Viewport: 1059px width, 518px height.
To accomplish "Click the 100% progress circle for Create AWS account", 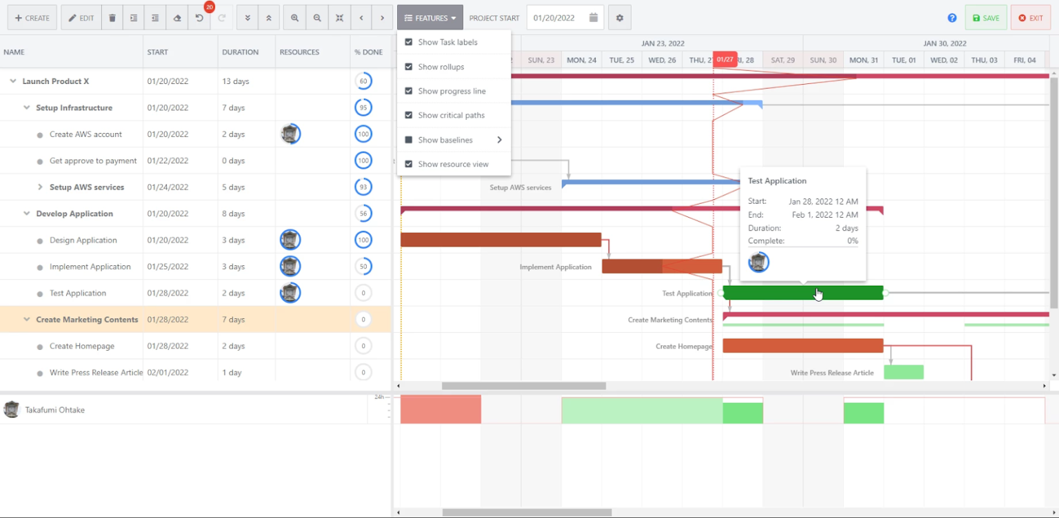I will tap(363, 134).
